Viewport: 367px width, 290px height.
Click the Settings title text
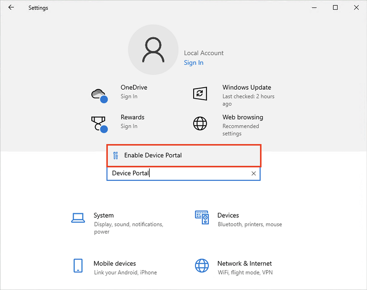38,8
